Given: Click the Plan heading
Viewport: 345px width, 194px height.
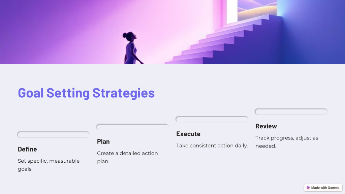Looking at the screenshot, I should [103, 141].
